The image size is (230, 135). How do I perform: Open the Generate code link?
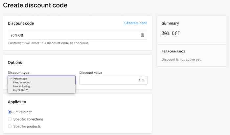pos(136,23)
